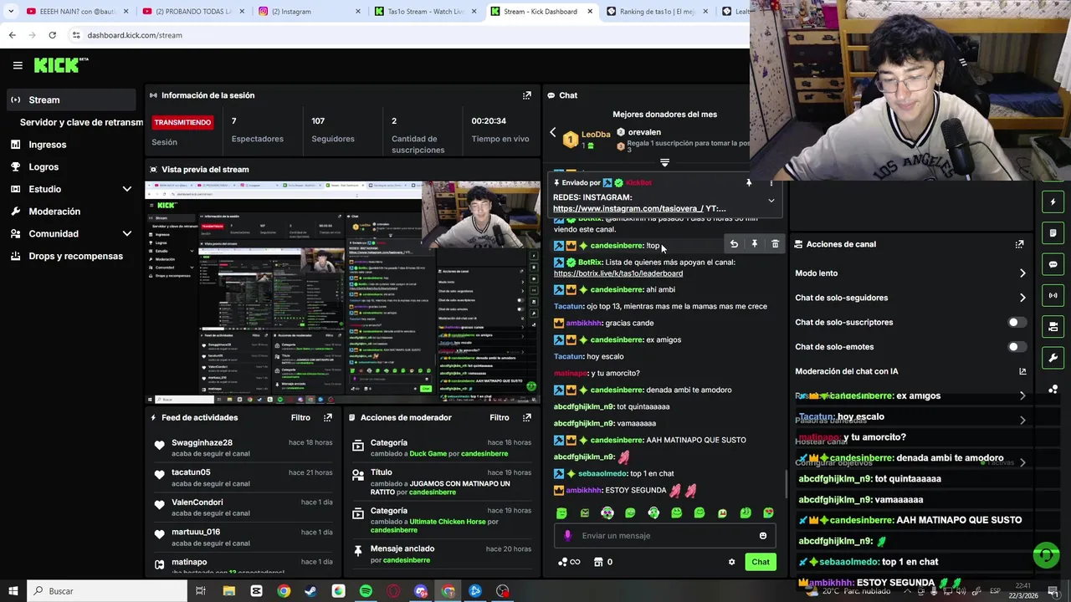The height and width of the screenshot is (602, 1071).
Task: Click the Windows taskbar Buscar search box
Action: pos(107,591)
